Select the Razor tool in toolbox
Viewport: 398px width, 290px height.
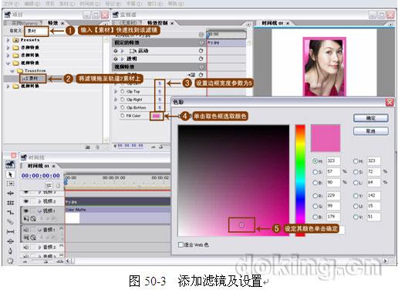point(10,221)
